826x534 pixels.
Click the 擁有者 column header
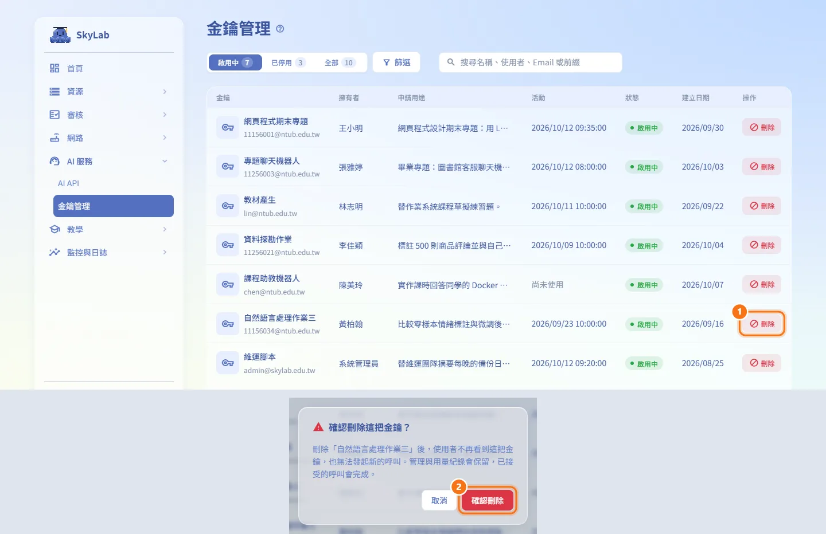[349, 98]
